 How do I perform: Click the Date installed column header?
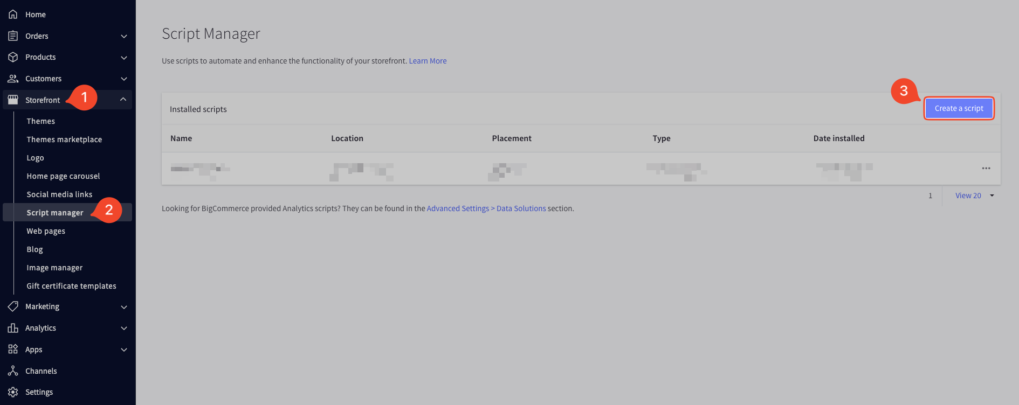point(839,138)
